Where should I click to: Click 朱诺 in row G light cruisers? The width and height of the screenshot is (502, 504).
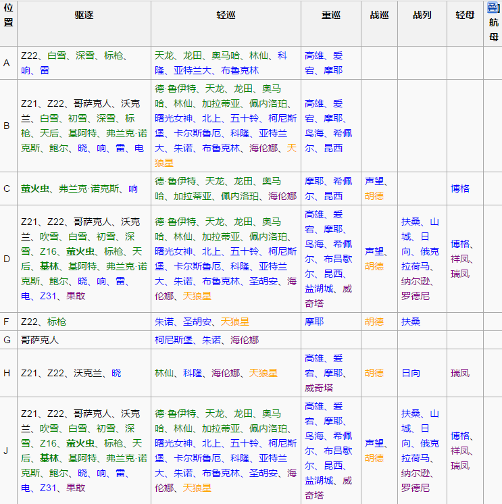(211, 340)
